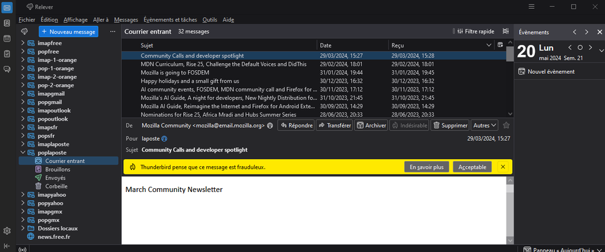Go to next day in Évènements header
Viewport: 605px width, 252px height.
point(587,32)
